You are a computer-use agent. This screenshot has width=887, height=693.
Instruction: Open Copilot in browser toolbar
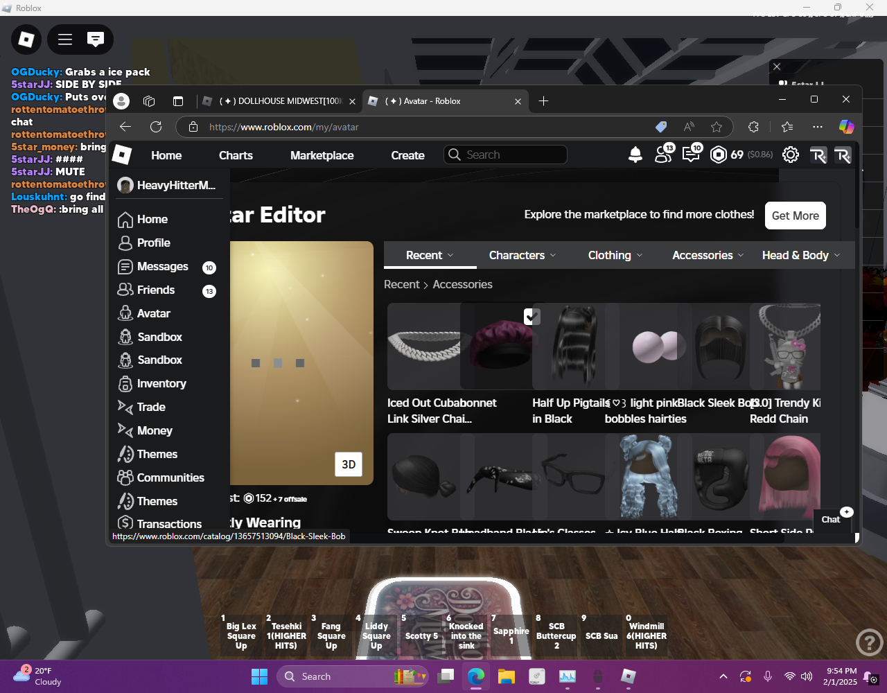pyautogui.click(x=846, y=127)
